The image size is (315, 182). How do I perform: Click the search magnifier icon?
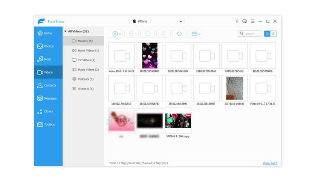(242, 33)
